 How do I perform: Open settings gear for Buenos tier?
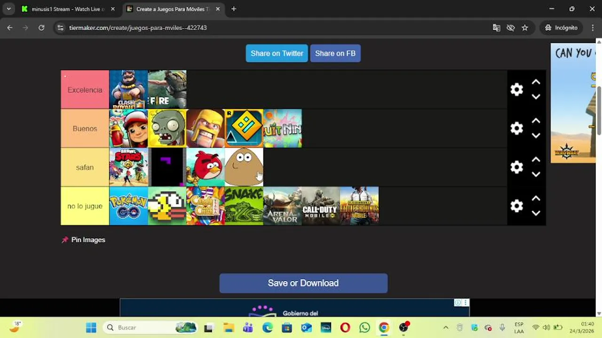pos(516,129)
